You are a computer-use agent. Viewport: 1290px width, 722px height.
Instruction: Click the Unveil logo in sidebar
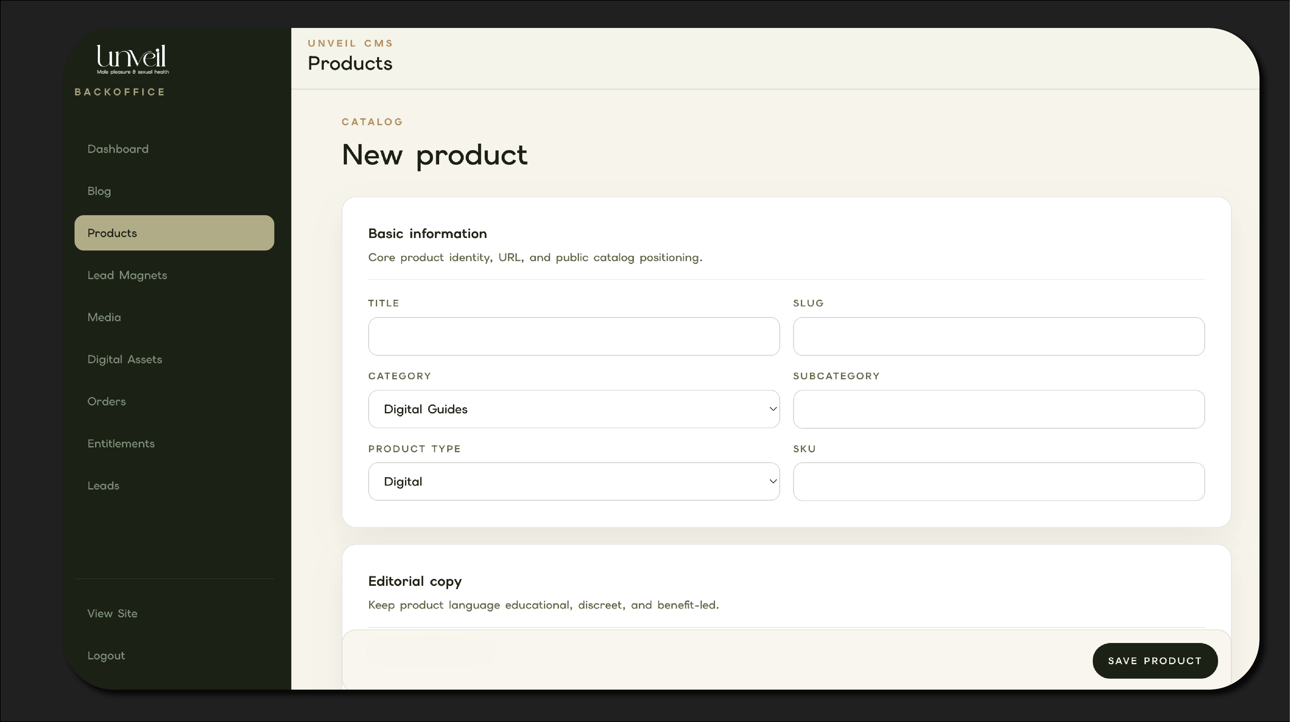(132, 59)
